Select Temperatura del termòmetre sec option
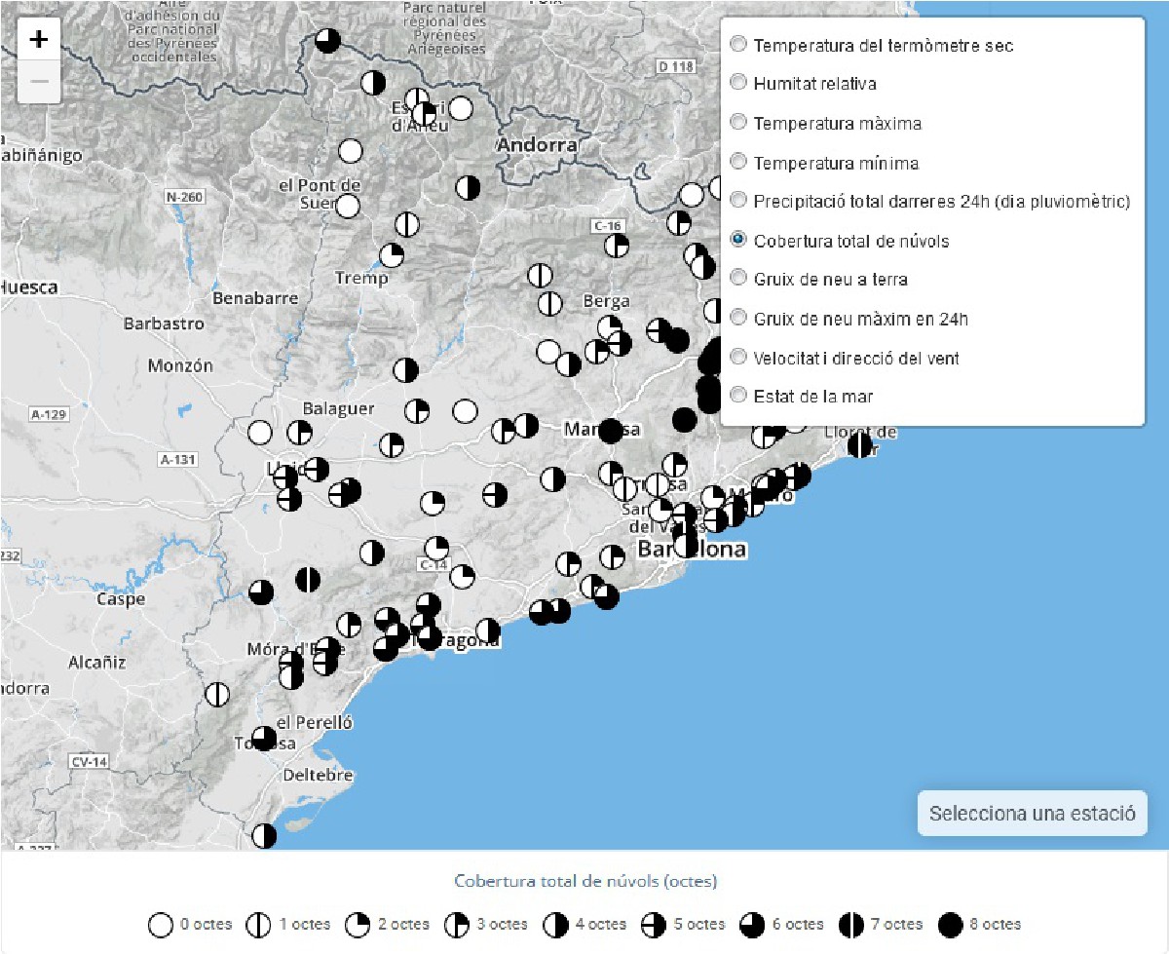 pos(738,45)
